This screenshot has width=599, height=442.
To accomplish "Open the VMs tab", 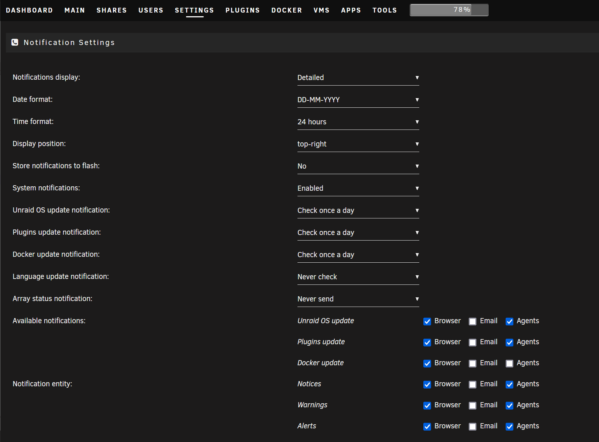I will [x=321, y=10].
